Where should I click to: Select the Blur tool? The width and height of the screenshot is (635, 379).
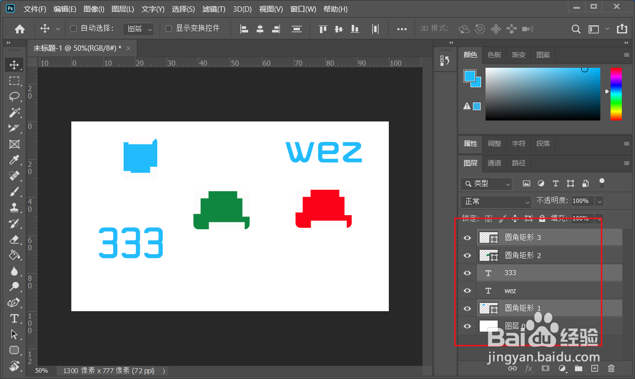tap(14, 271)
